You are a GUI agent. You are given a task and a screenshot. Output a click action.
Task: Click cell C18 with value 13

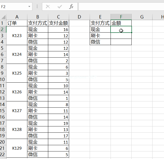coord(58,130)
